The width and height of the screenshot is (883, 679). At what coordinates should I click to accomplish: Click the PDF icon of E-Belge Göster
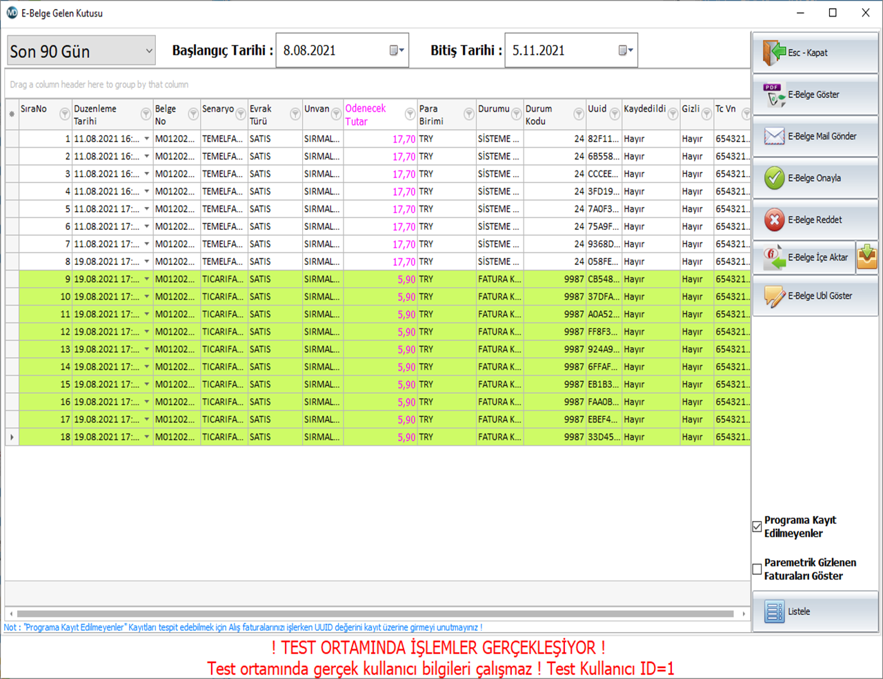774,95
